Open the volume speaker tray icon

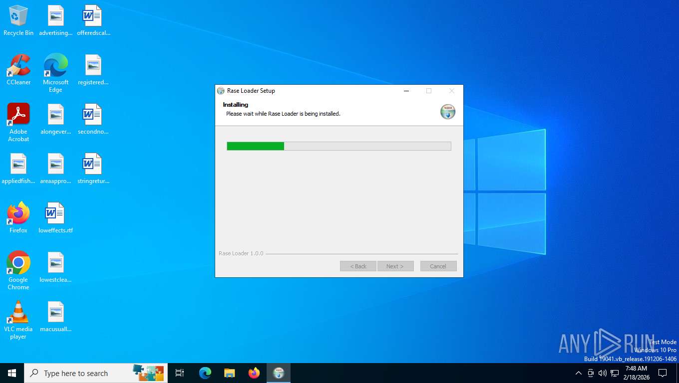(x=603, y=373)
